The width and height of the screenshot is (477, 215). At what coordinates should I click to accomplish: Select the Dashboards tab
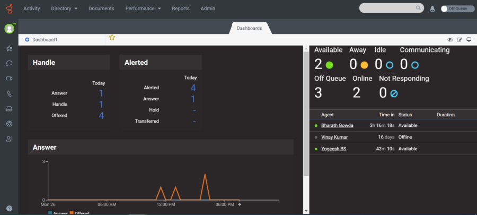tap(250, 28)
